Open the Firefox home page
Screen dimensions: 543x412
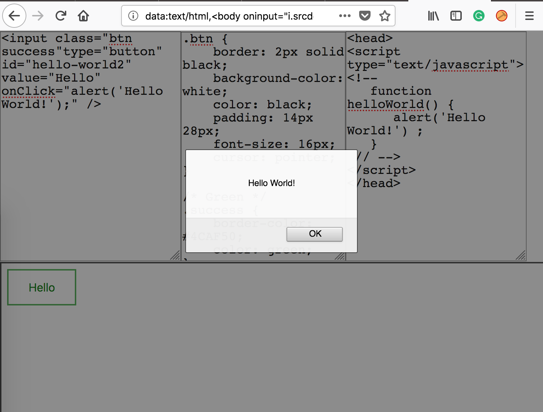pyautogui.click(x=83, y=16)
